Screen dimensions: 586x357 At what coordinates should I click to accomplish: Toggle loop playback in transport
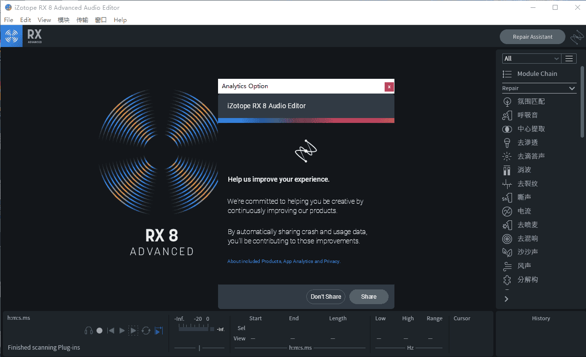tap(146, 331)
